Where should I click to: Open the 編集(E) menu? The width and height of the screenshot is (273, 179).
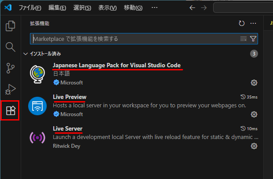(57, 7)
